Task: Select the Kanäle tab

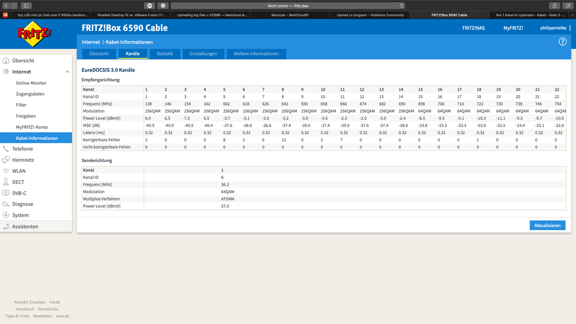Action: click(x=133, y=54)
